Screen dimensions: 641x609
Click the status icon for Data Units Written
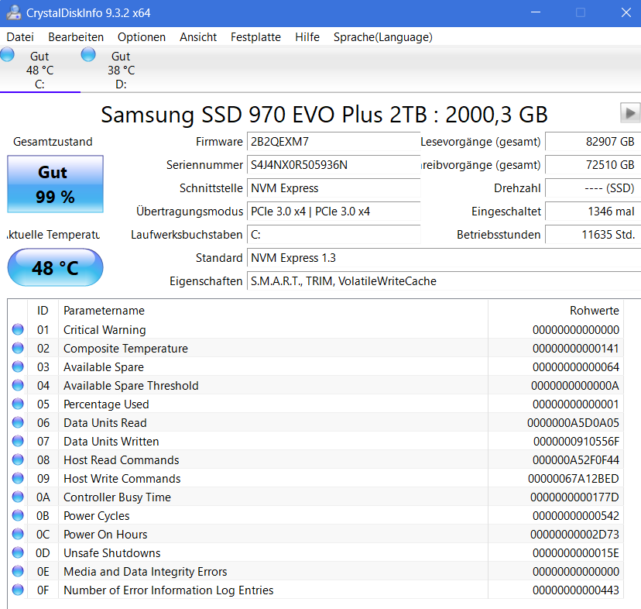tap(18, 441)
